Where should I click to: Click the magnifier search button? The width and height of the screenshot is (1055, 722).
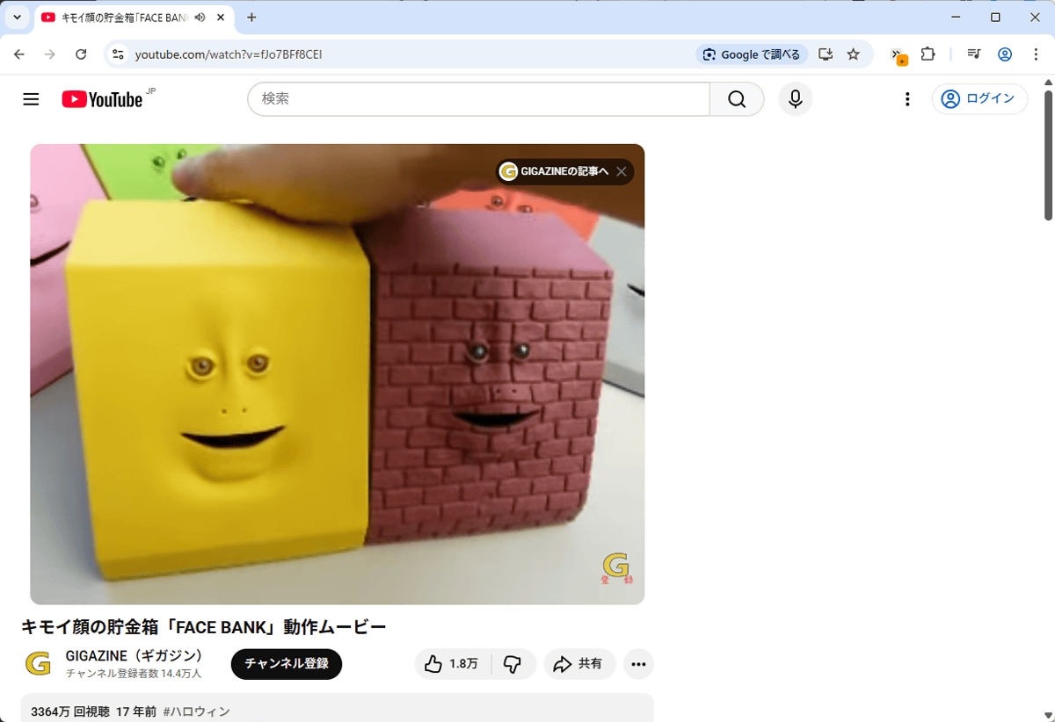[737, 99]
